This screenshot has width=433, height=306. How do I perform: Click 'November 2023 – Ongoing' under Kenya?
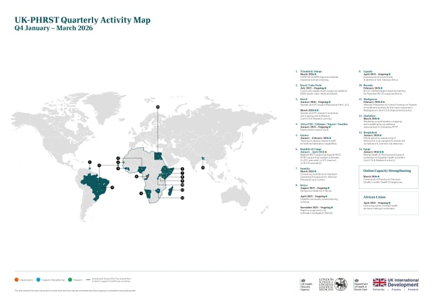[x=316, y=208]
